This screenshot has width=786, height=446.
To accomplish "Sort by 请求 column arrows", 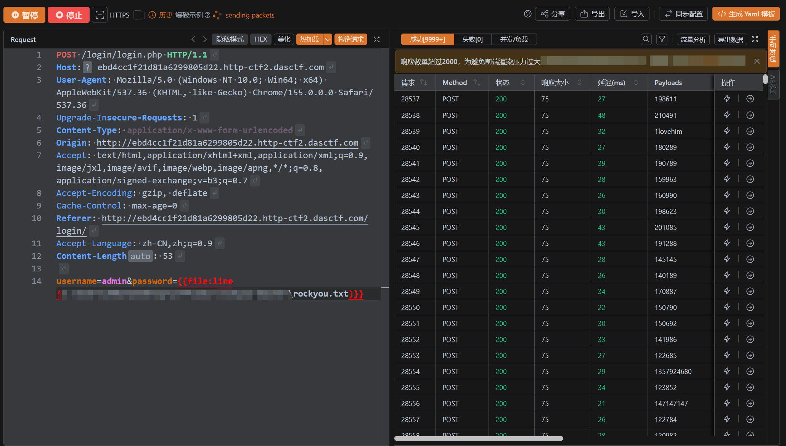I will pos(424,82).
